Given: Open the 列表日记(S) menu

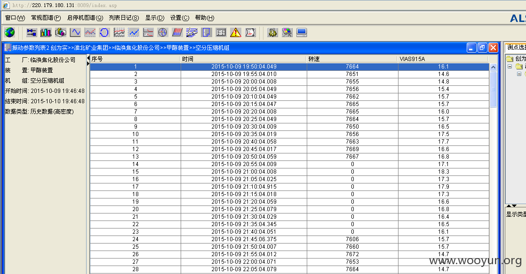Looking at the screenshot, I should (124, 18).
